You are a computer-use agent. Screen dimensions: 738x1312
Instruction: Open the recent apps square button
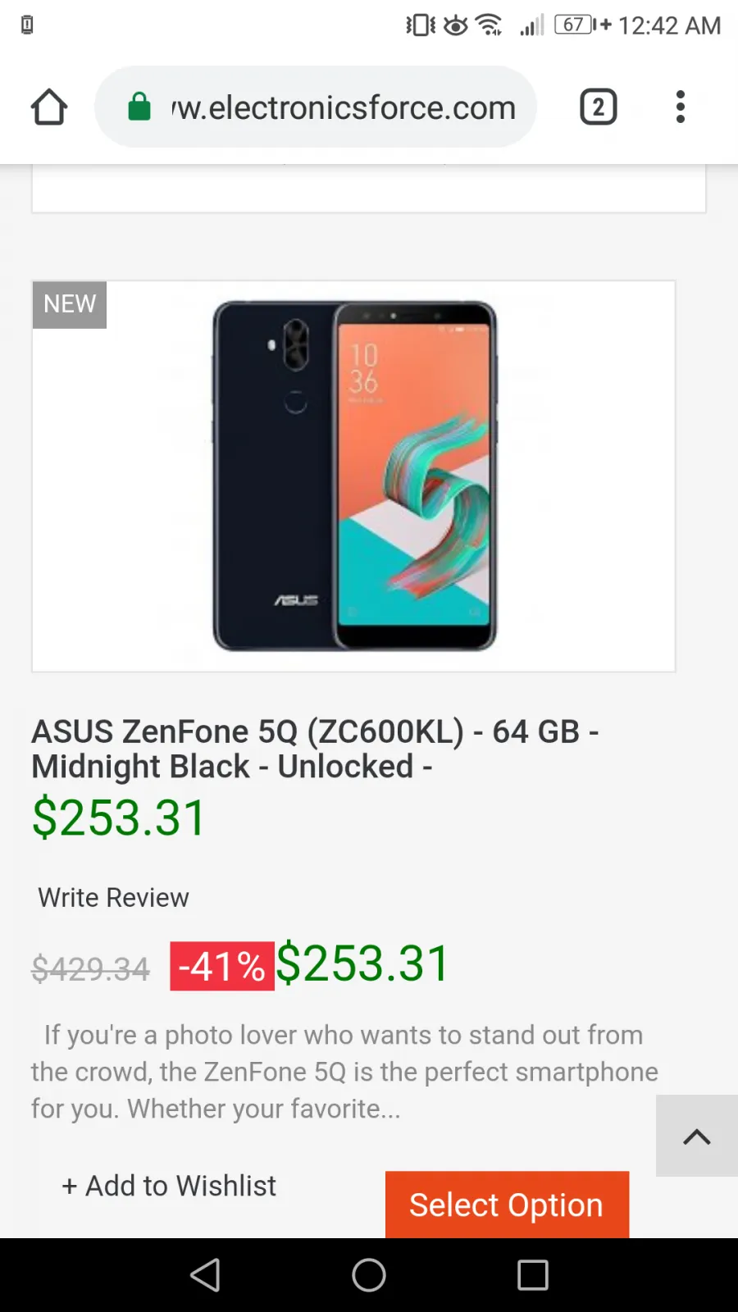pyautogui.click(x=532, y=1275)
